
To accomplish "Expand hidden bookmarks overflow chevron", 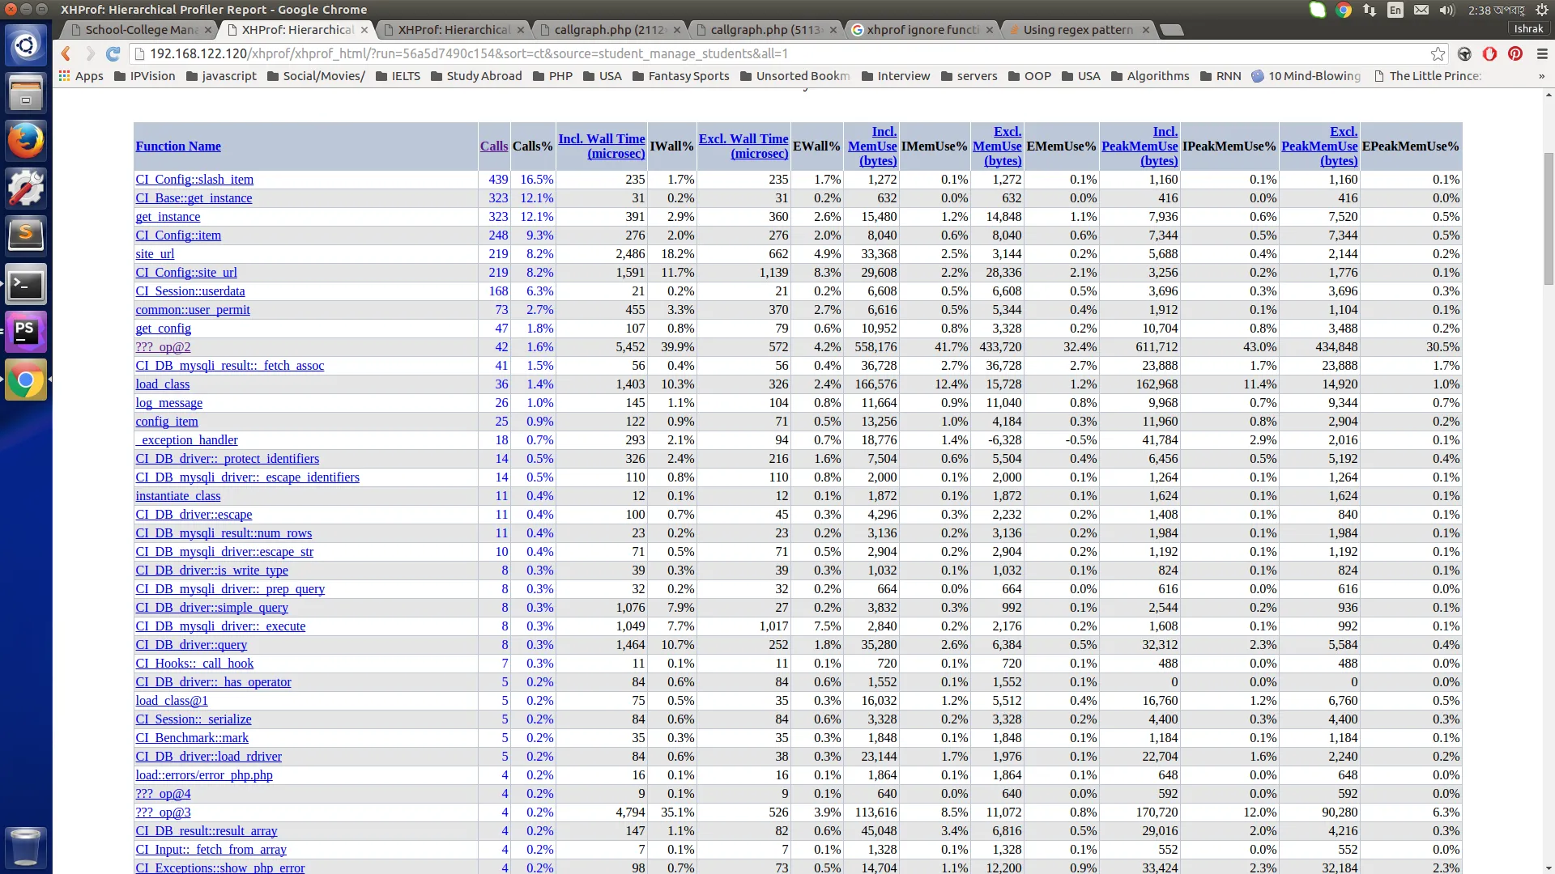I will pos(1541,76).
